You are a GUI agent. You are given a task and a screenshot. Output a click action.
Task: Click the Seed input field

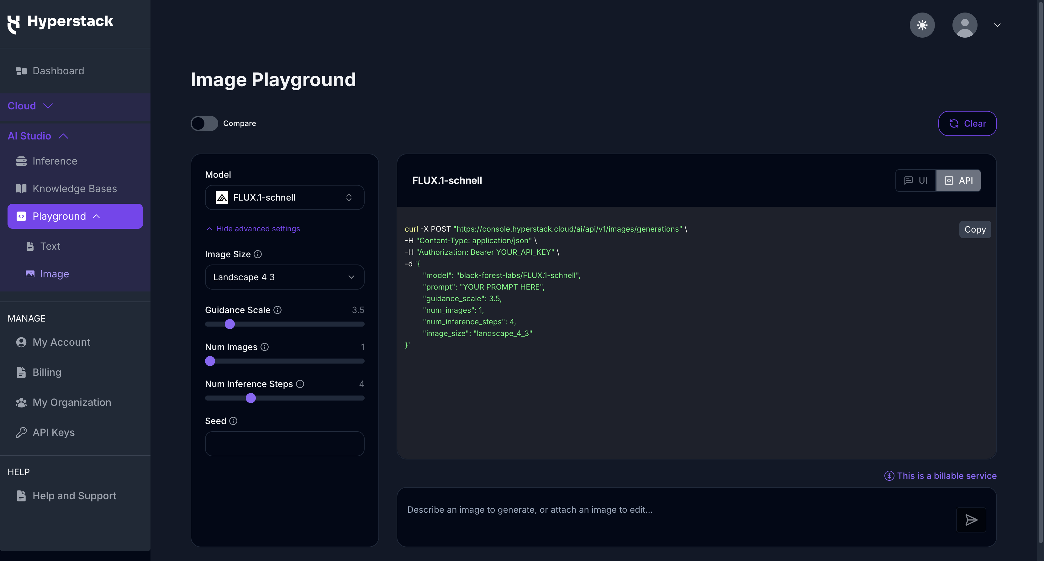(284, 444)
